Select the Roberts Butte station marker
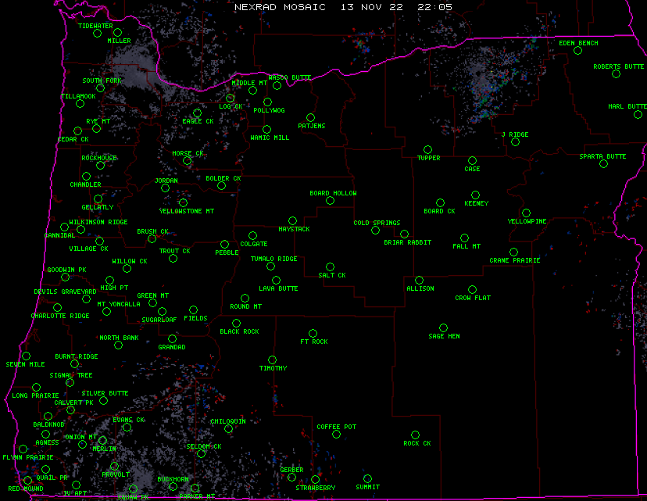Image resolution: width=647 pixels, height=501 pixels. tap(617, 75)
